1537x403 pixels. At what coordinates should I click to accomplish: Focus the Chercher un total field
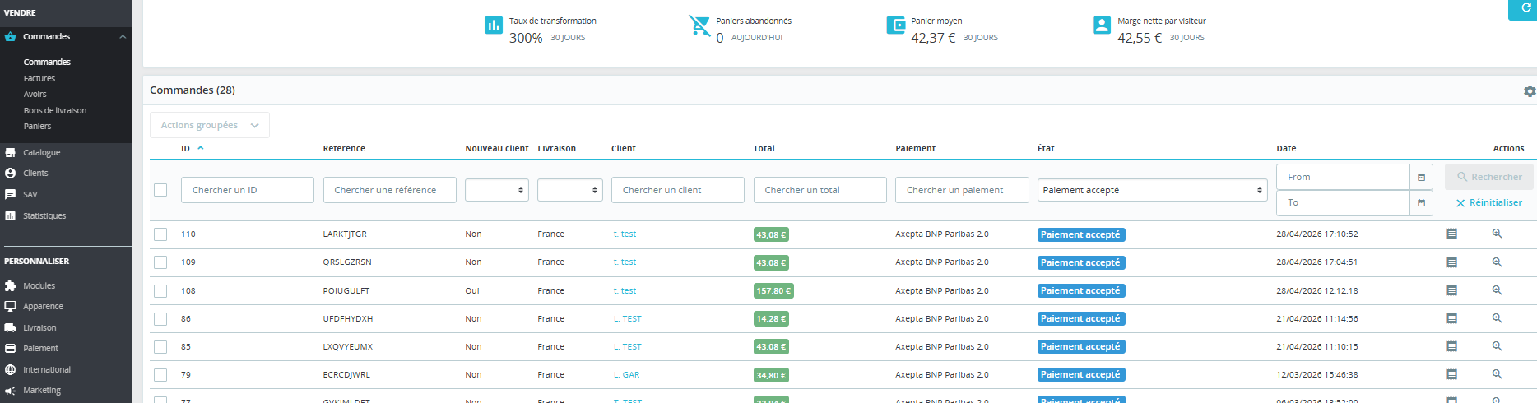coord(820,190)
